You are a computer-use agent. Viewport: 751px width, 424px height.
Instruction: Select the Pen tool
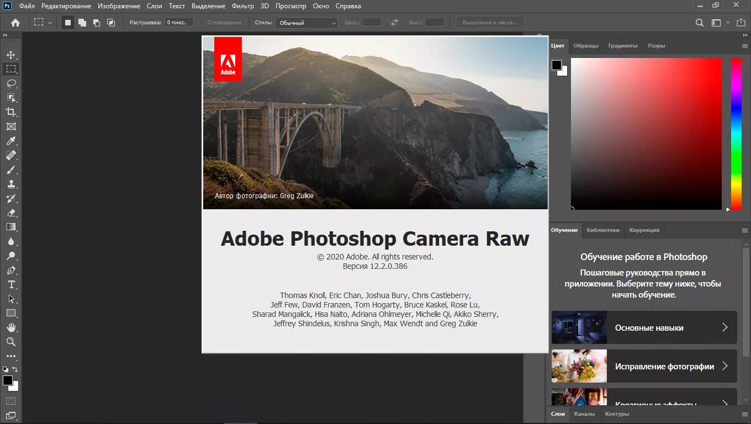(x=11, y=271)
